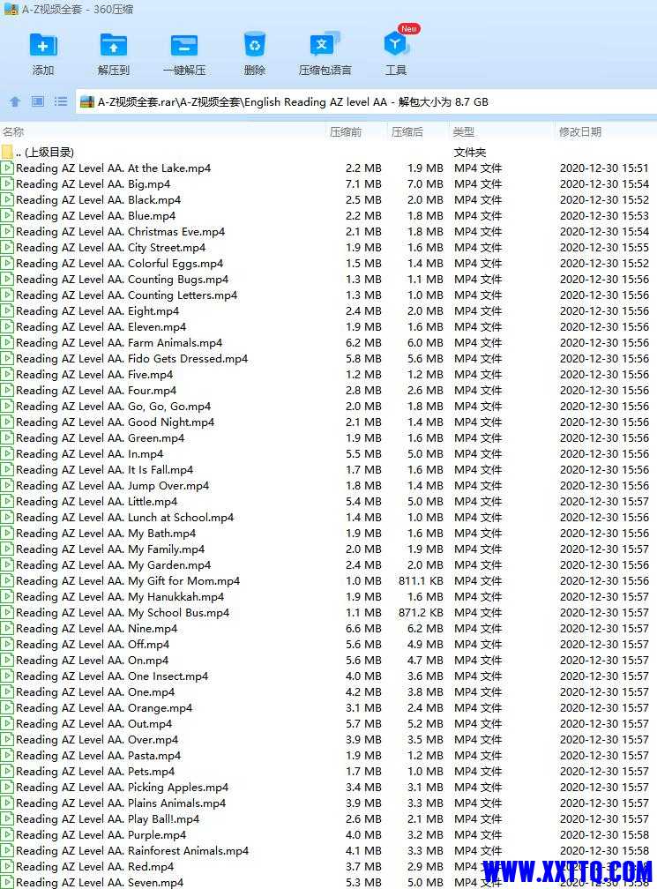Click the archive icon in the path bar
657x889 pixels.
[87, 102]
